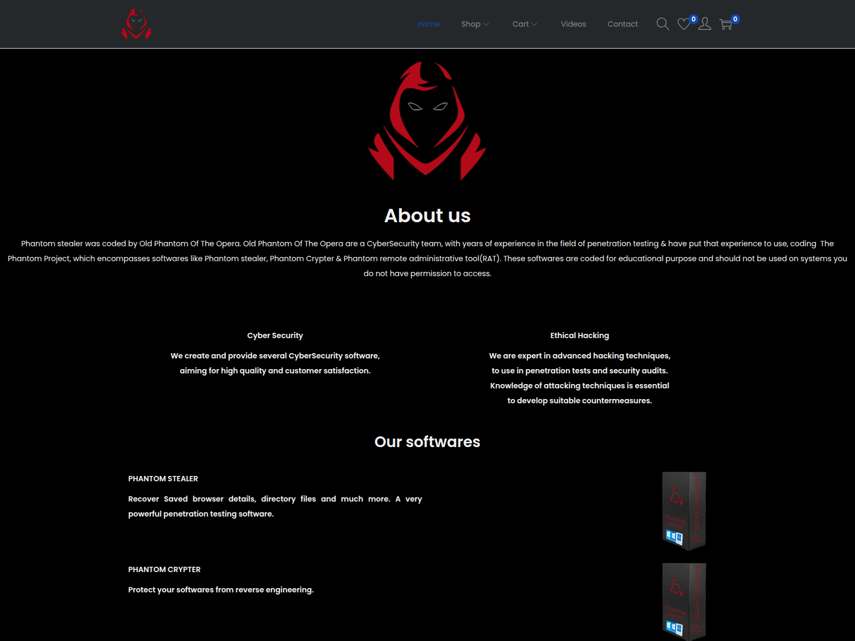This screenshot has height=641, width=855.
Task: Click the Ethical Hacking heading
Action: [x=579, y=335]
